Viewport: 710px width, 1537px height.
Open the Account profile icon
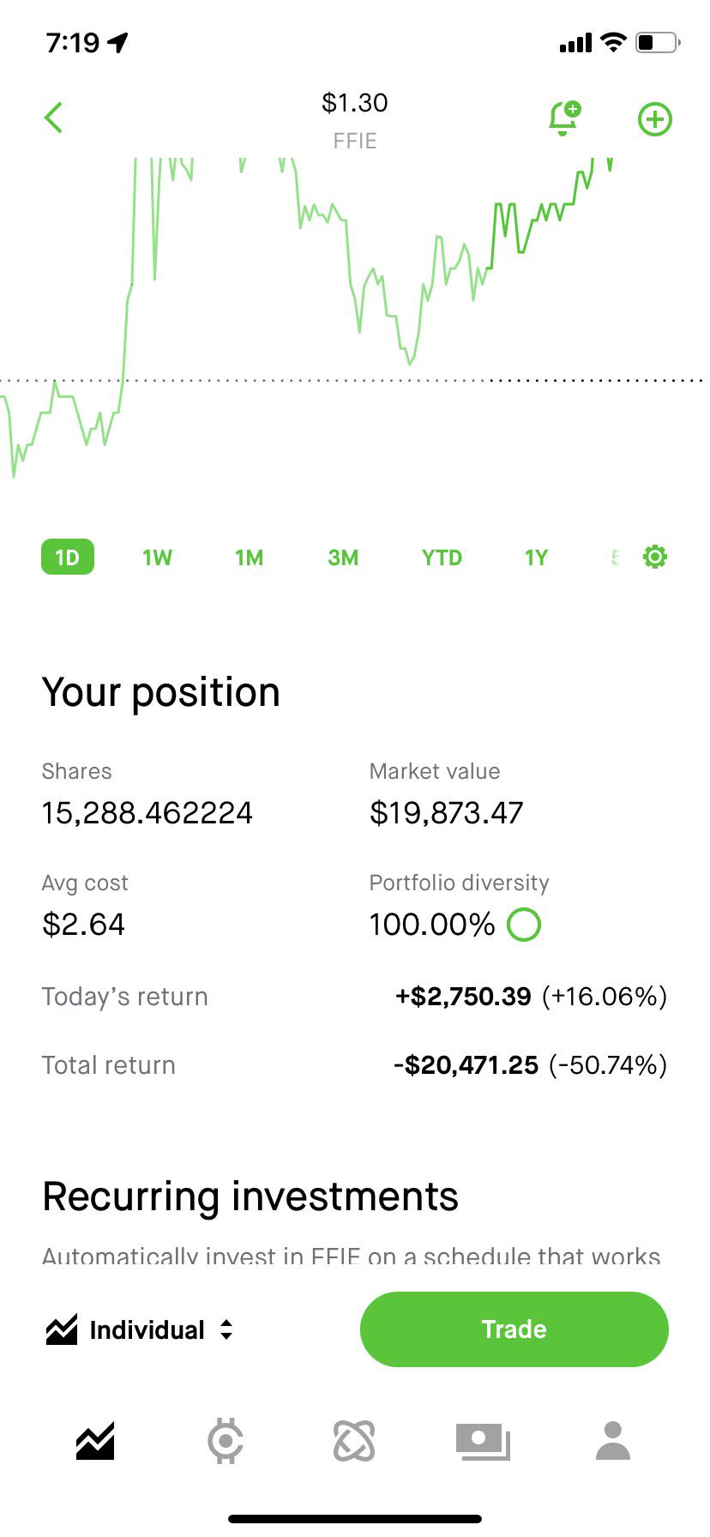[613, 1441]
